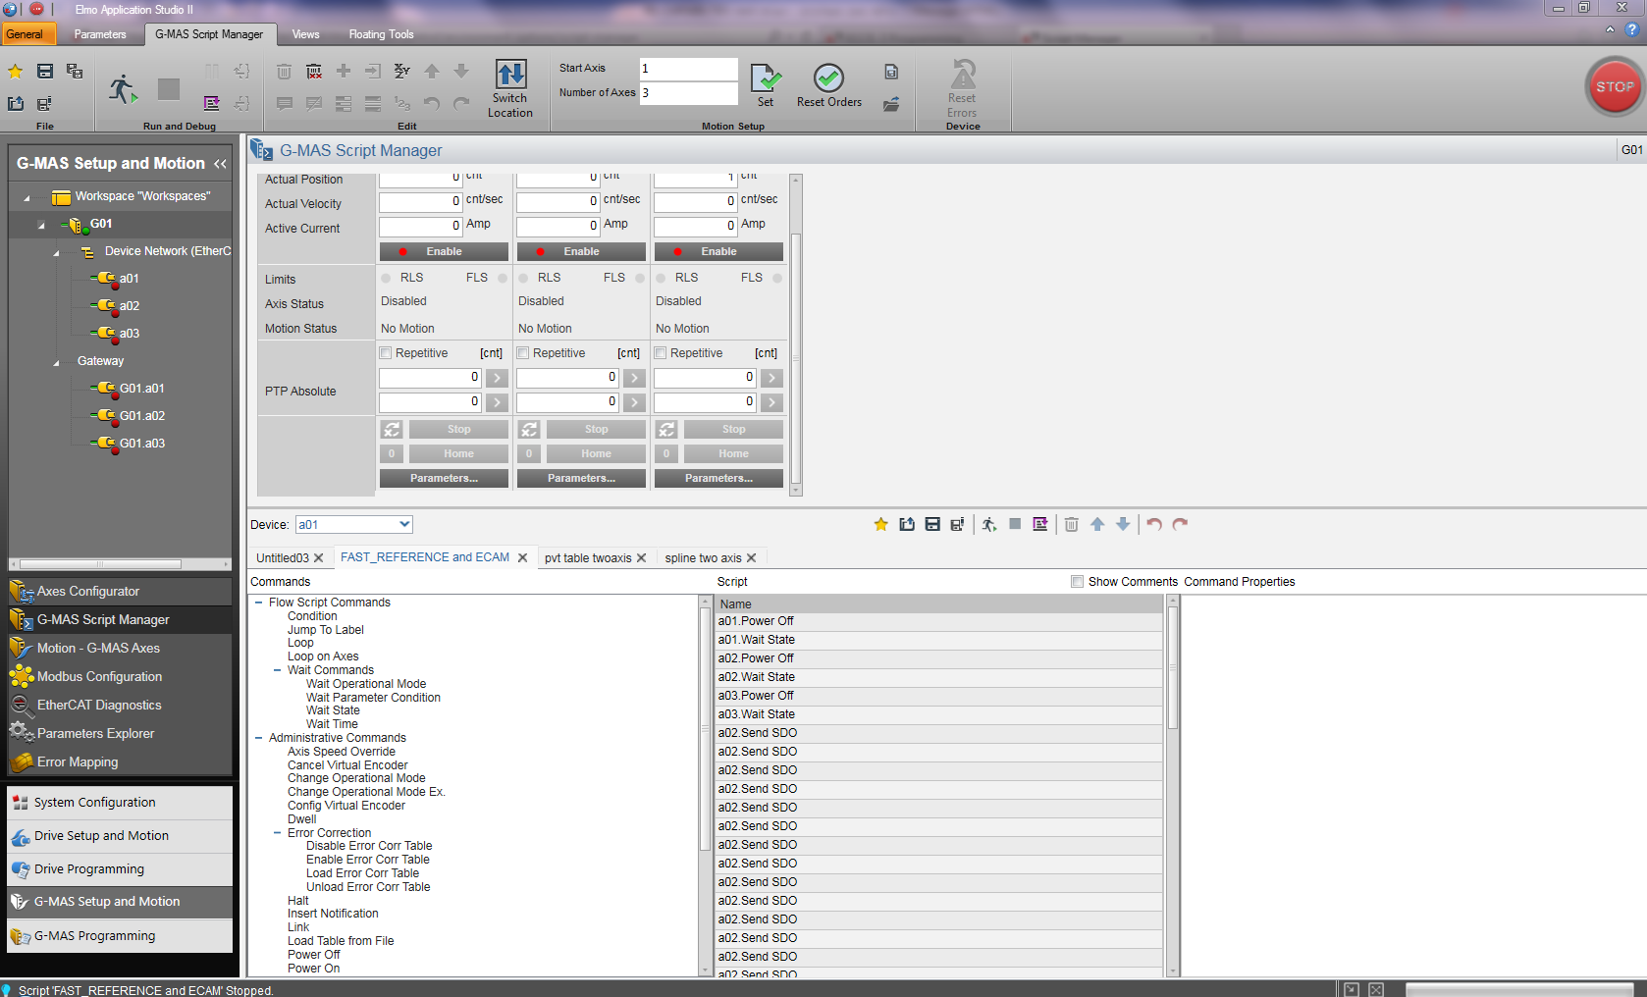Tick the Repetitive checkbox in the first axis column

tap(386, 353)
